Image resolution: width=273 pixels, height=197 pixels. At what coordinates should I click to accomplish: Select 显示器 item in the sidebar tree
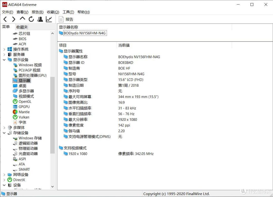(24, 81)
